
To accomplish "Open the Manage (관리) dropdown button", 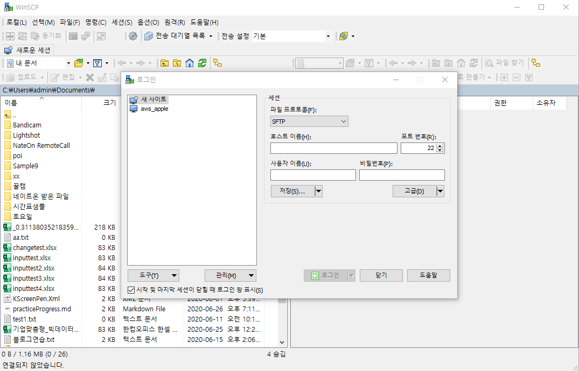I will pyautogui.click(x=231, y=275).
